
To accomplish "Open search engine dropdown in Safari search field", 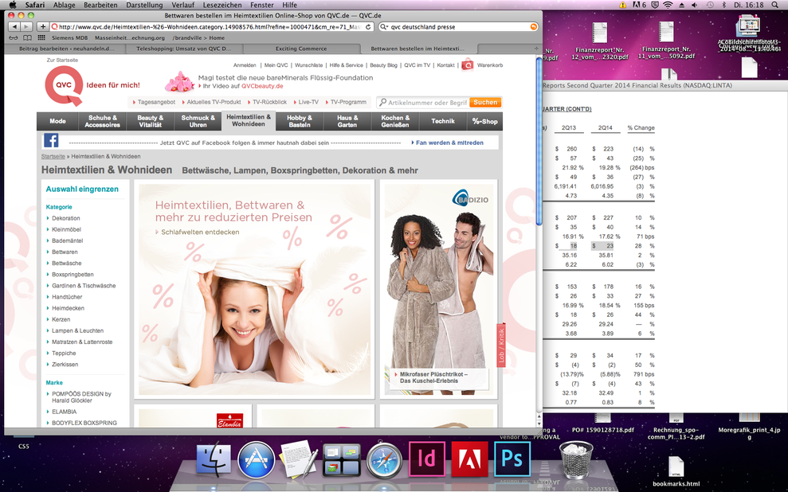I will [x=384, y=27].
